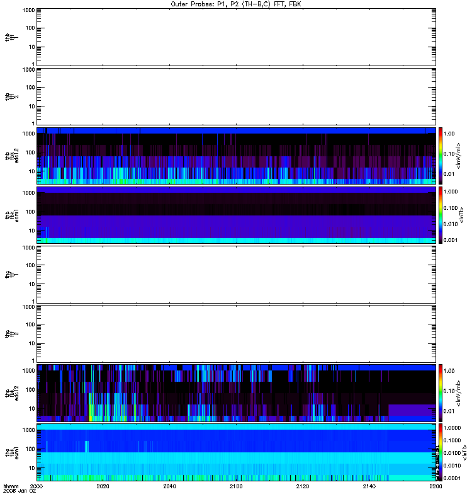This screenshot has height=504, width=472.
Task: Click the '2008 Jan 02' date label
Action: [20, 491]
